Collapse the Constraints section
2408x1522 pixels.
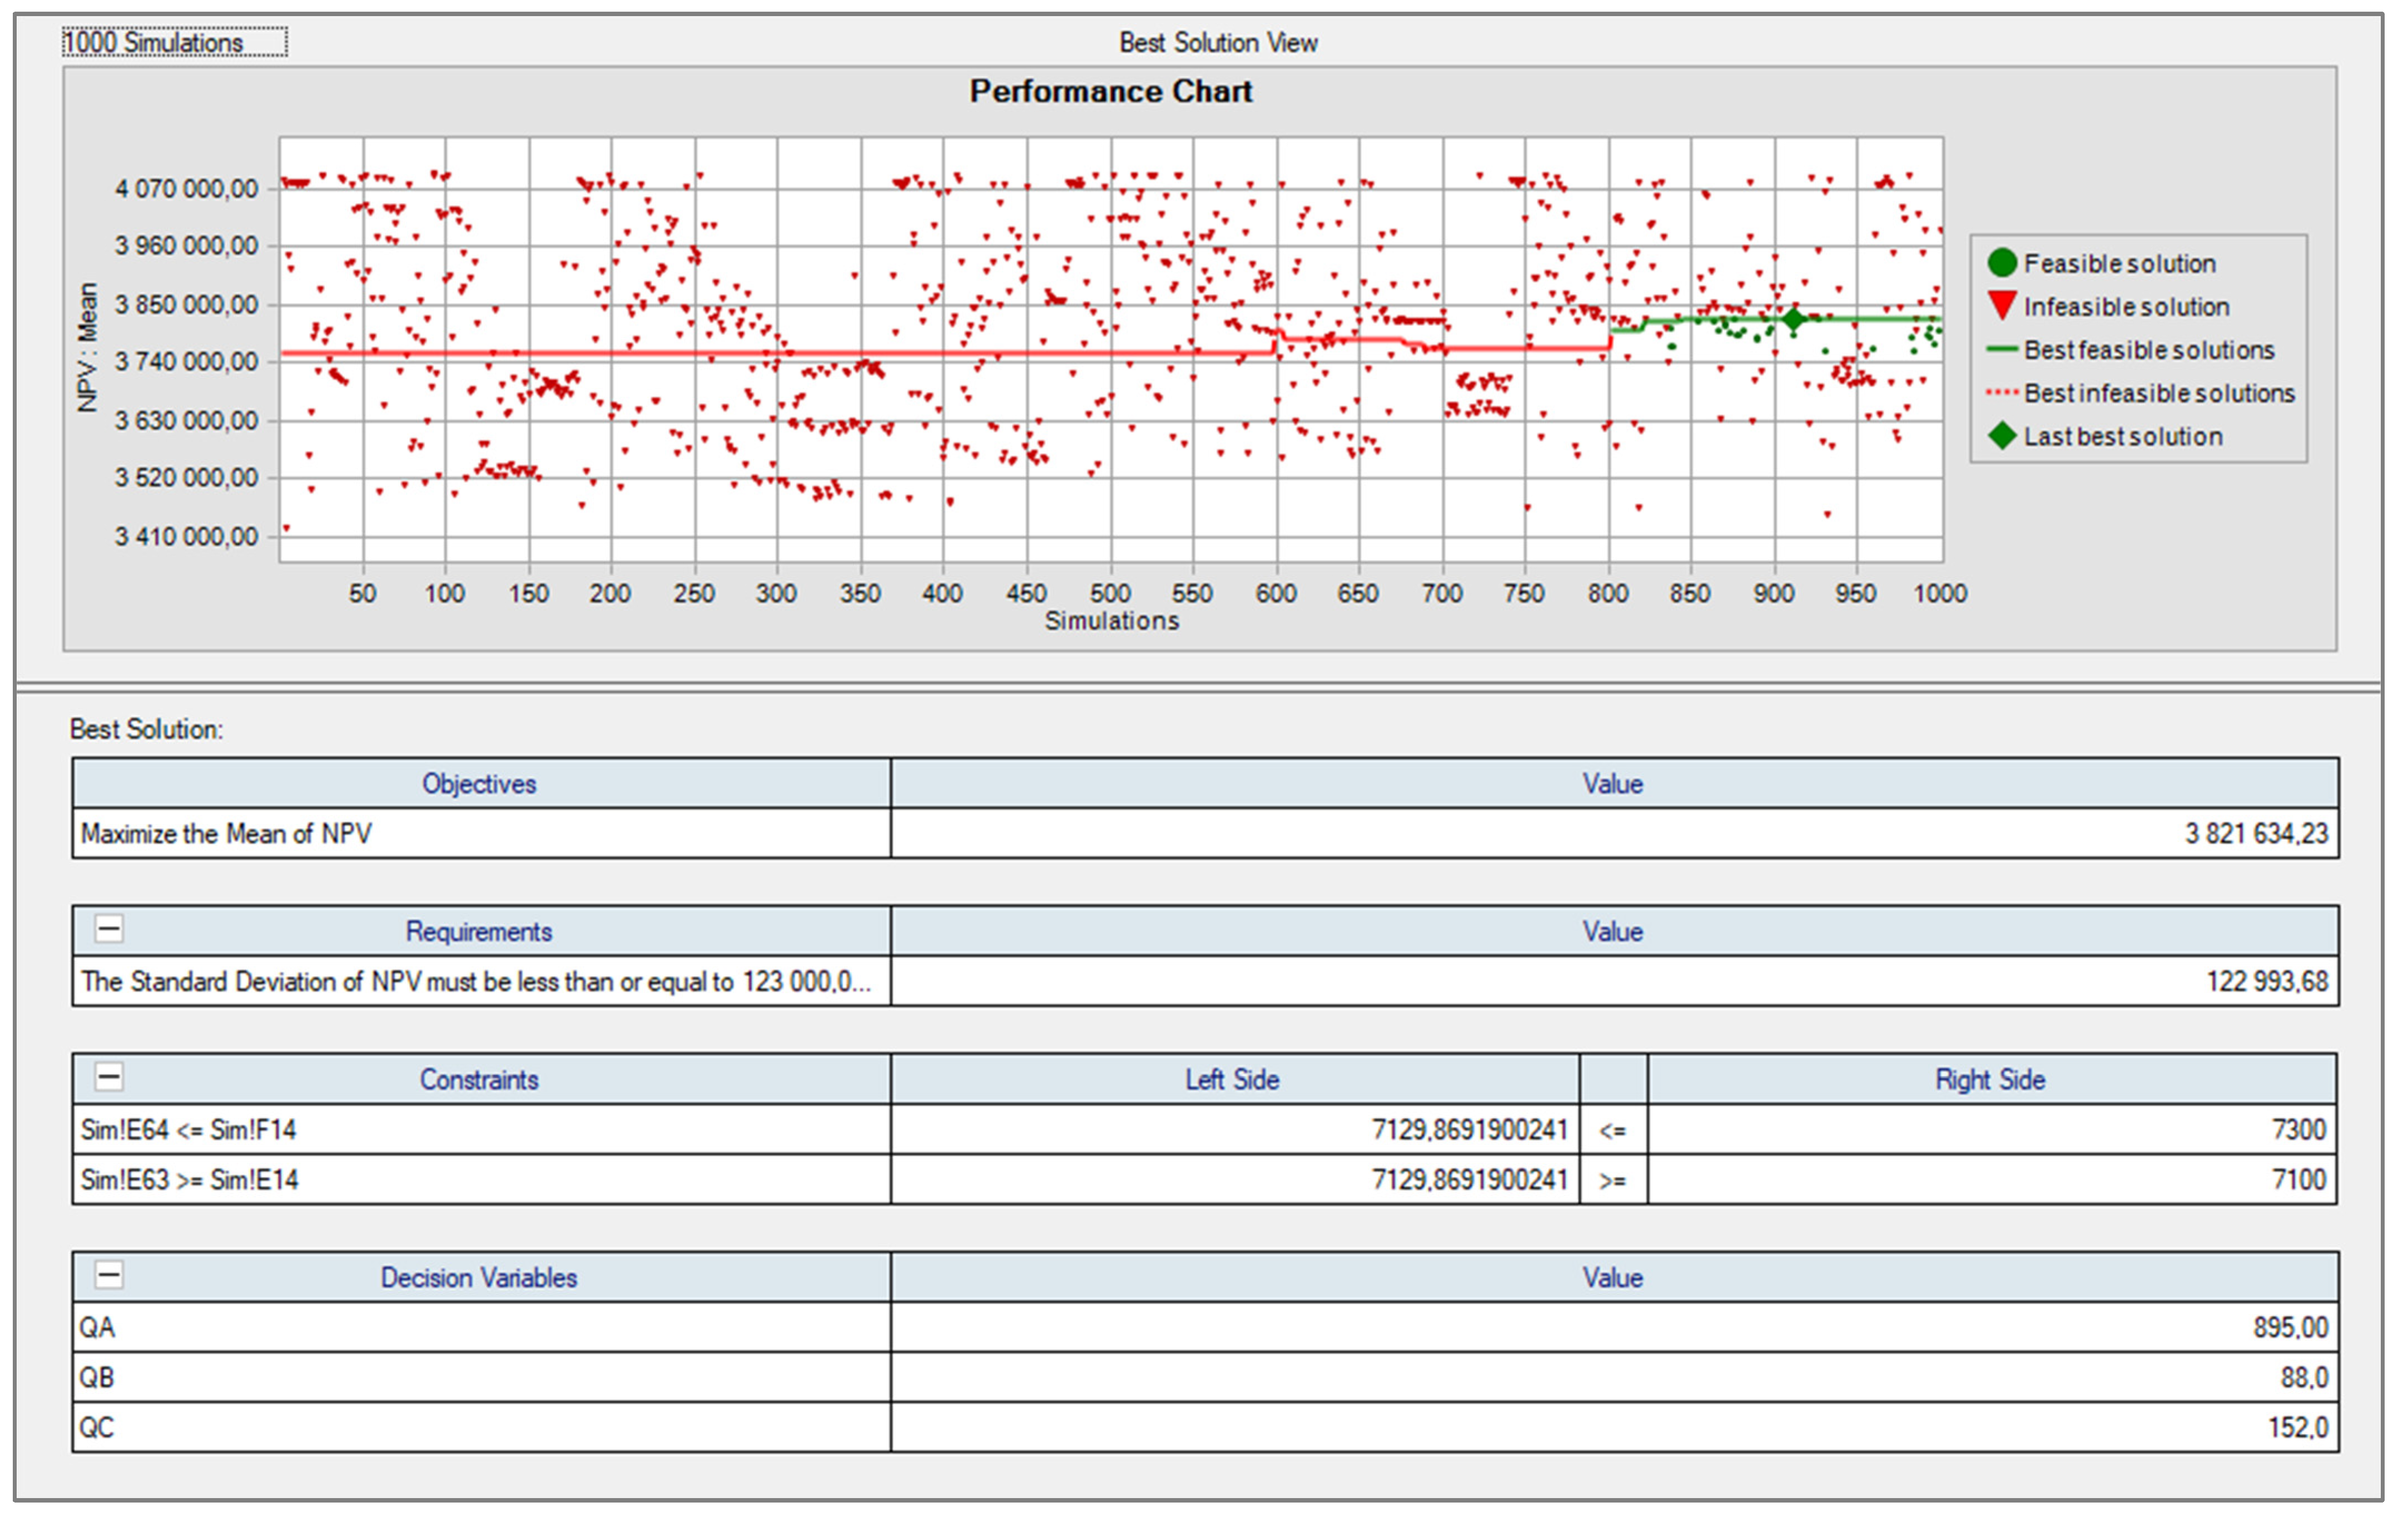(x=109, y=1077)
